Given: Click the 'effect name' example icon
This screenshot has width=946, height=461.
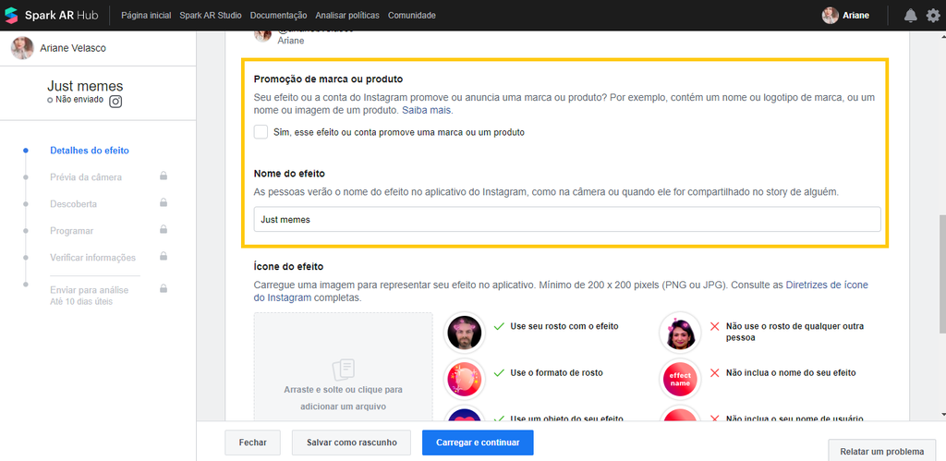Looking at the screenshot, I should coord(680,379).
